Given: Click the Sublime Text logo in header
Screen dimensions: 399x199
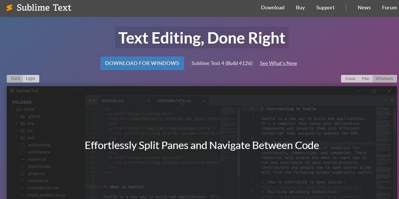Looking at the screenshot, I should tap(39, 8).
